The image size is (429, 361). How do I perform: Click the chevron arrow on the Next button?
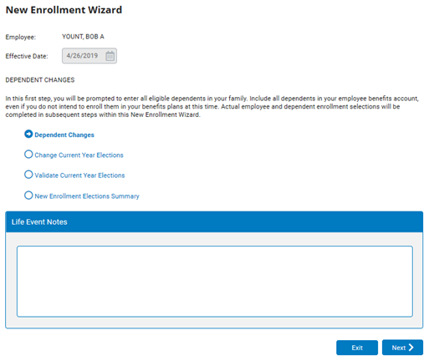[x=411, y=348]
